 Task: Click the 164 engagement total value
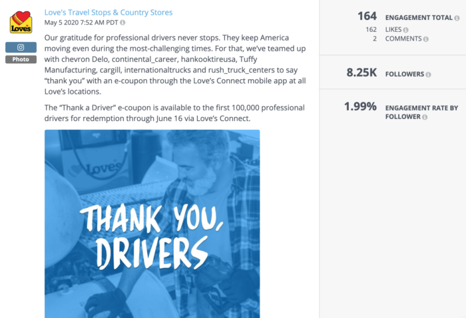pyautogui.click(x=367, y=17)
